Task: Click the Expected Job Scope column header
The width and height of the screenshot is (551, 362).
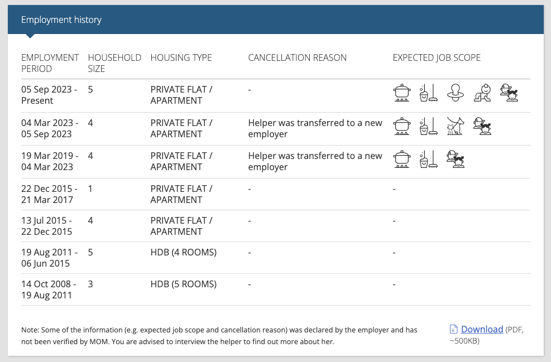Action: 437,57
